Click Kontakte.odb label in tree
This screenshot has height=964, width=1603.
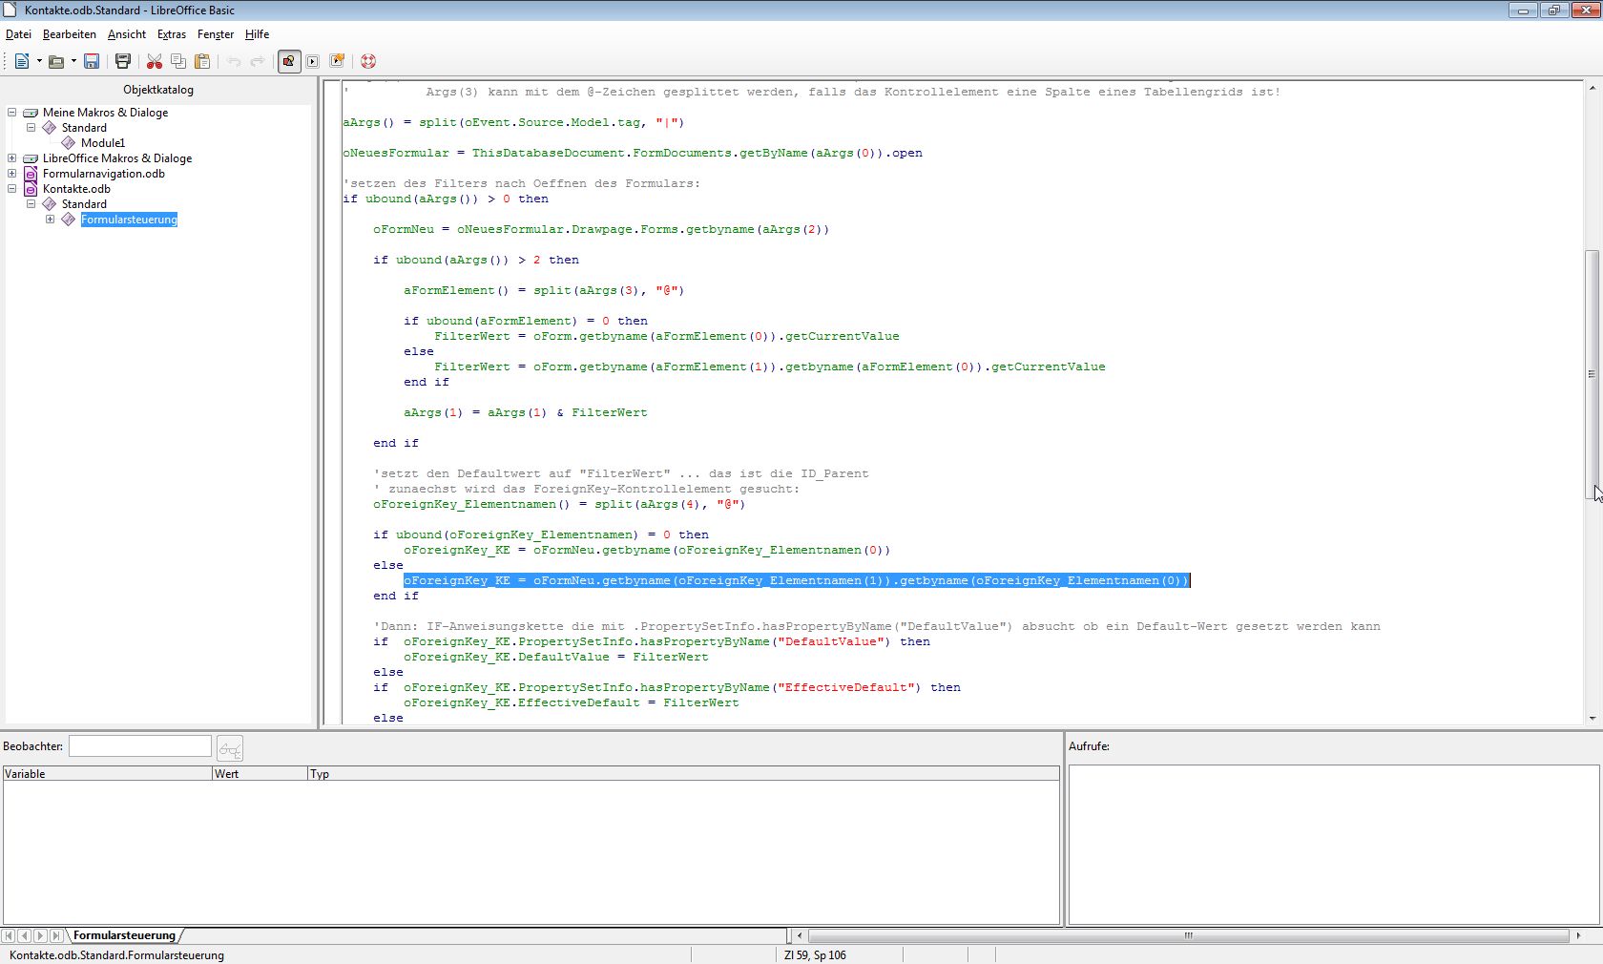(76, 189)
